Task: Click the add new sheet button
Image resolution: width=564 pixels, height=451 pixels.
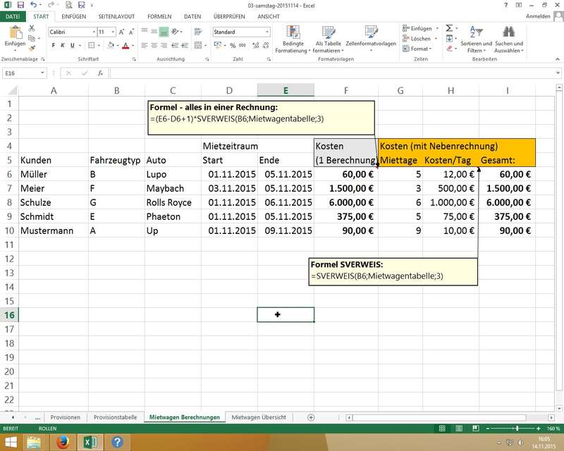Action: click(x=311, y=417)
